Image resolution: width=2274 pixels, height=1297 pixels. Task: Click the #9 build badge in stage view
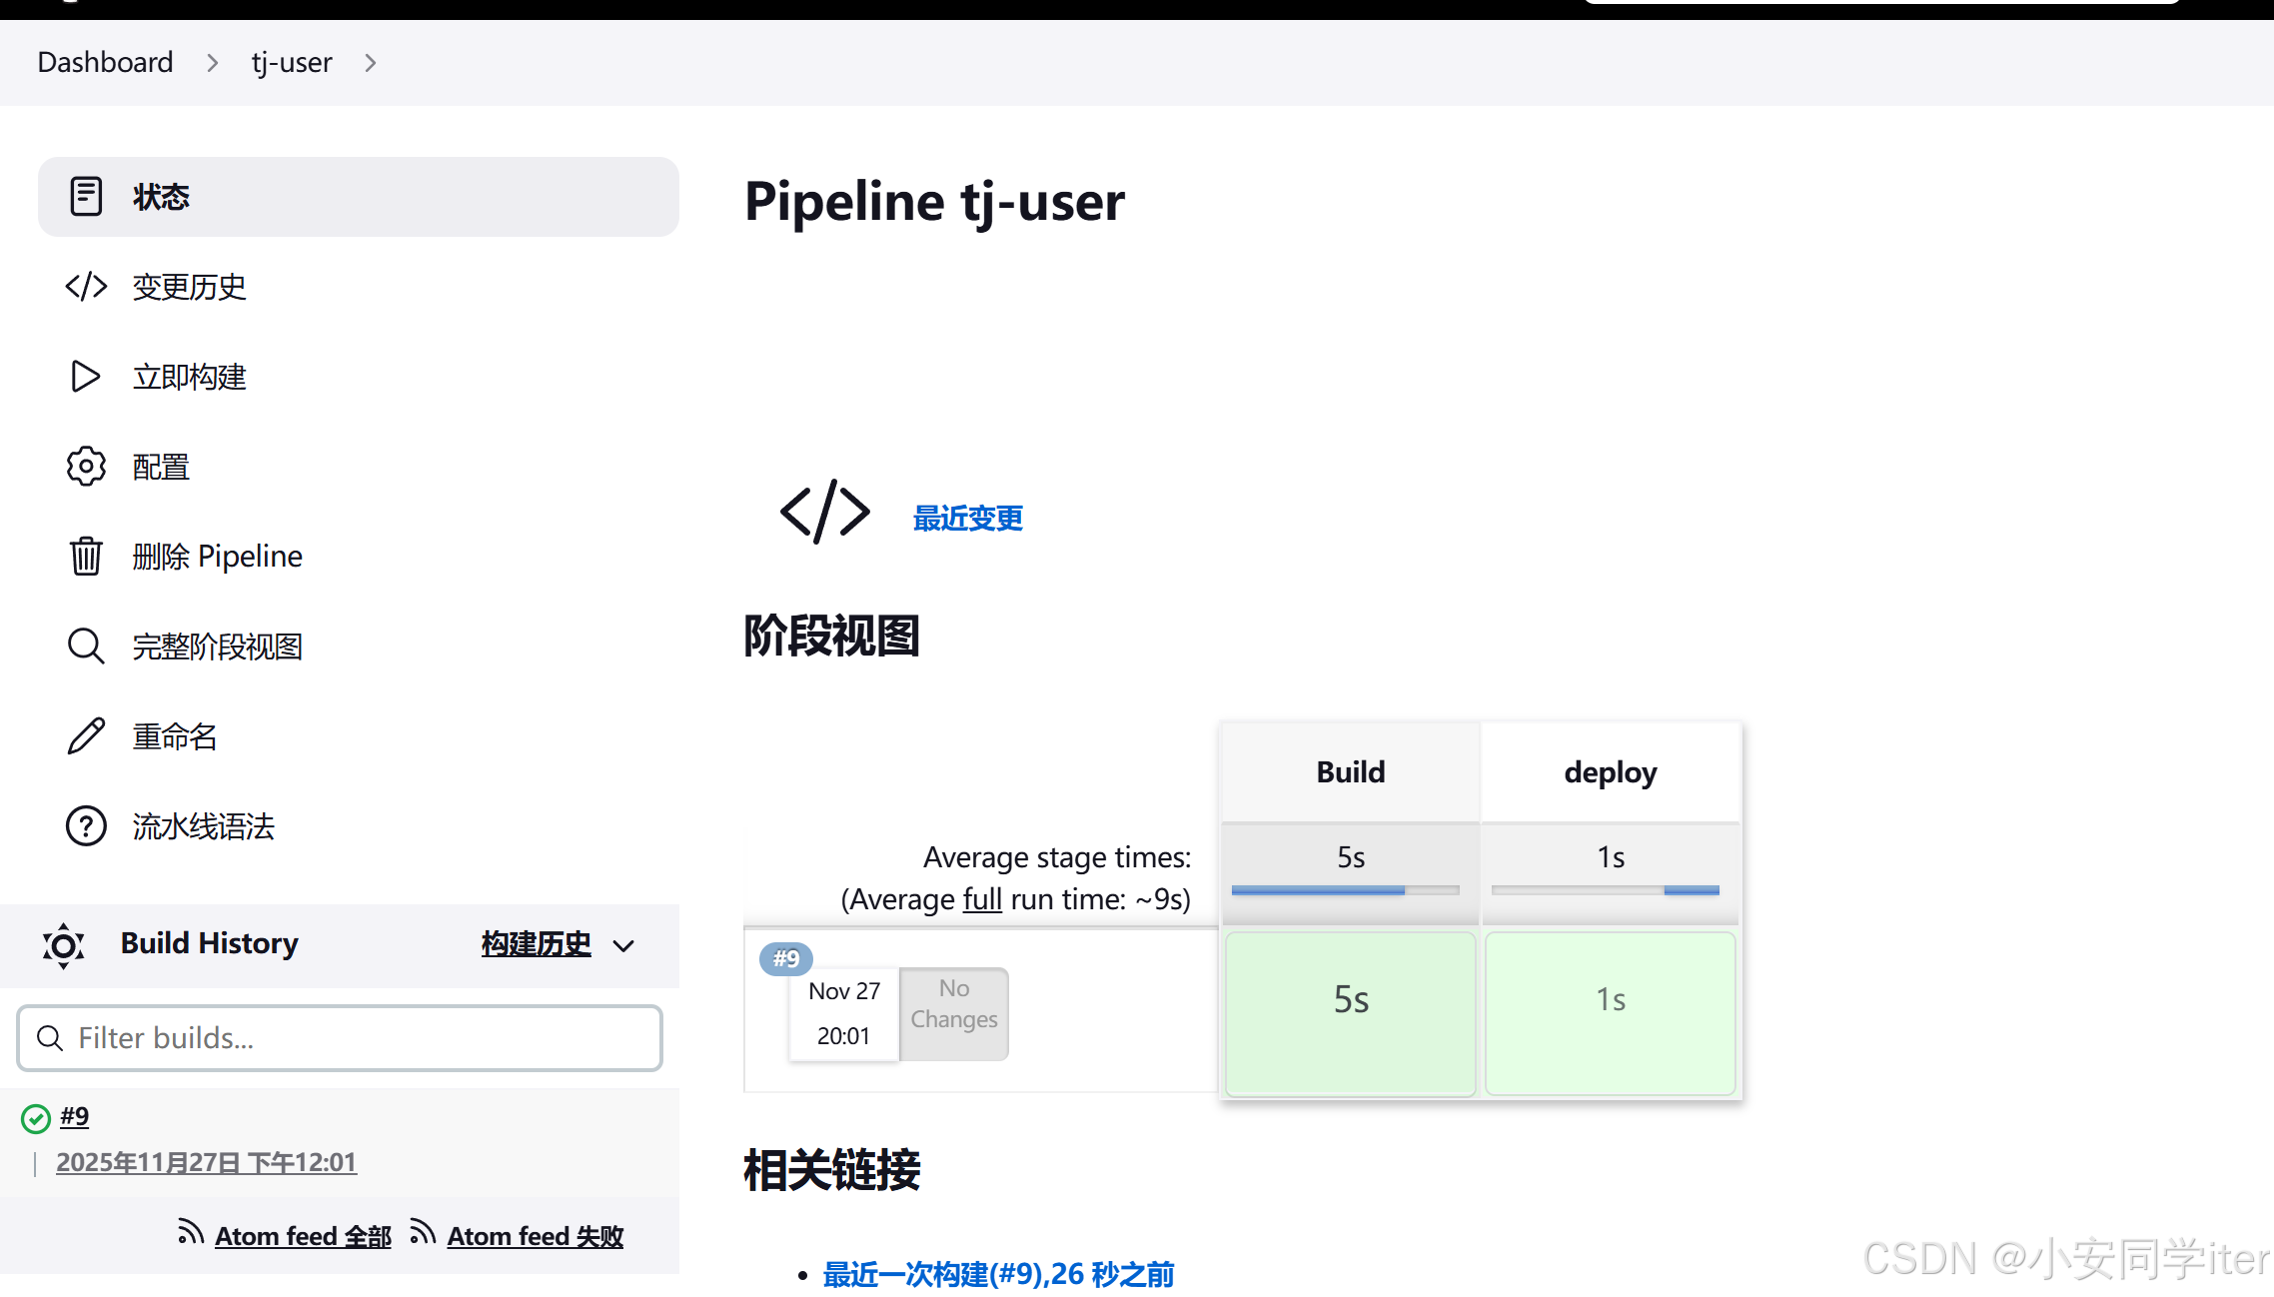[x=786, y=958]
